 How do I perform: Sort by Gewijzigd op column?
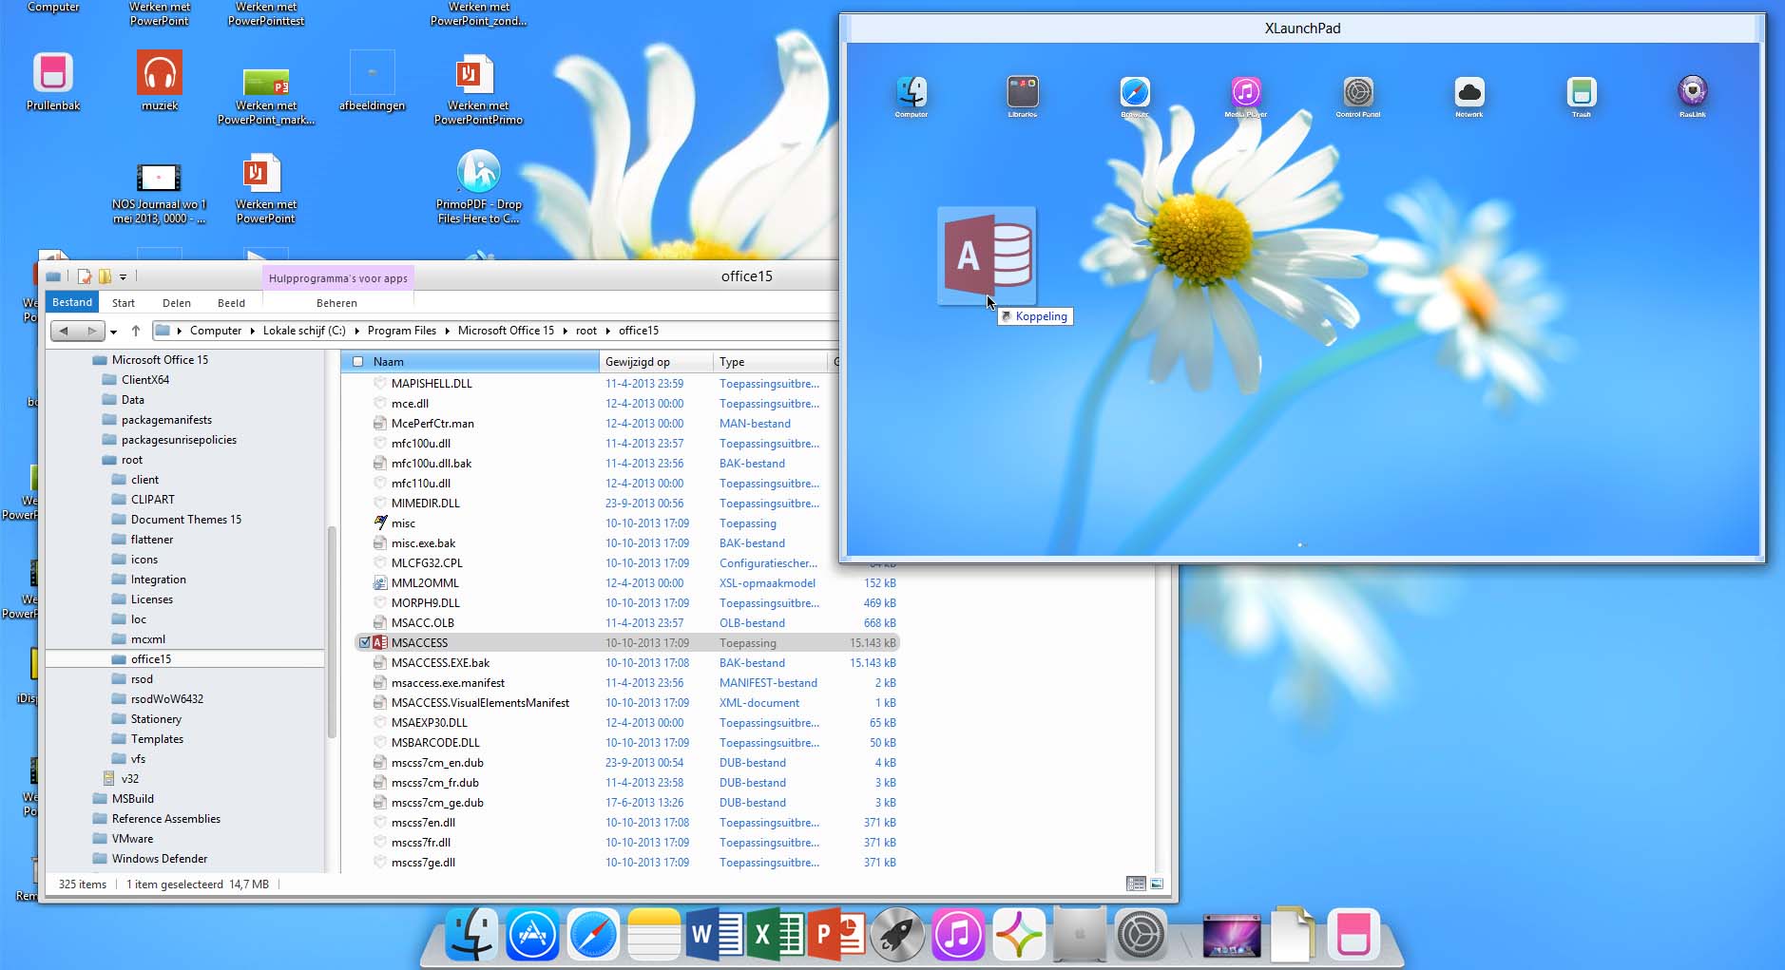[656, 361]
